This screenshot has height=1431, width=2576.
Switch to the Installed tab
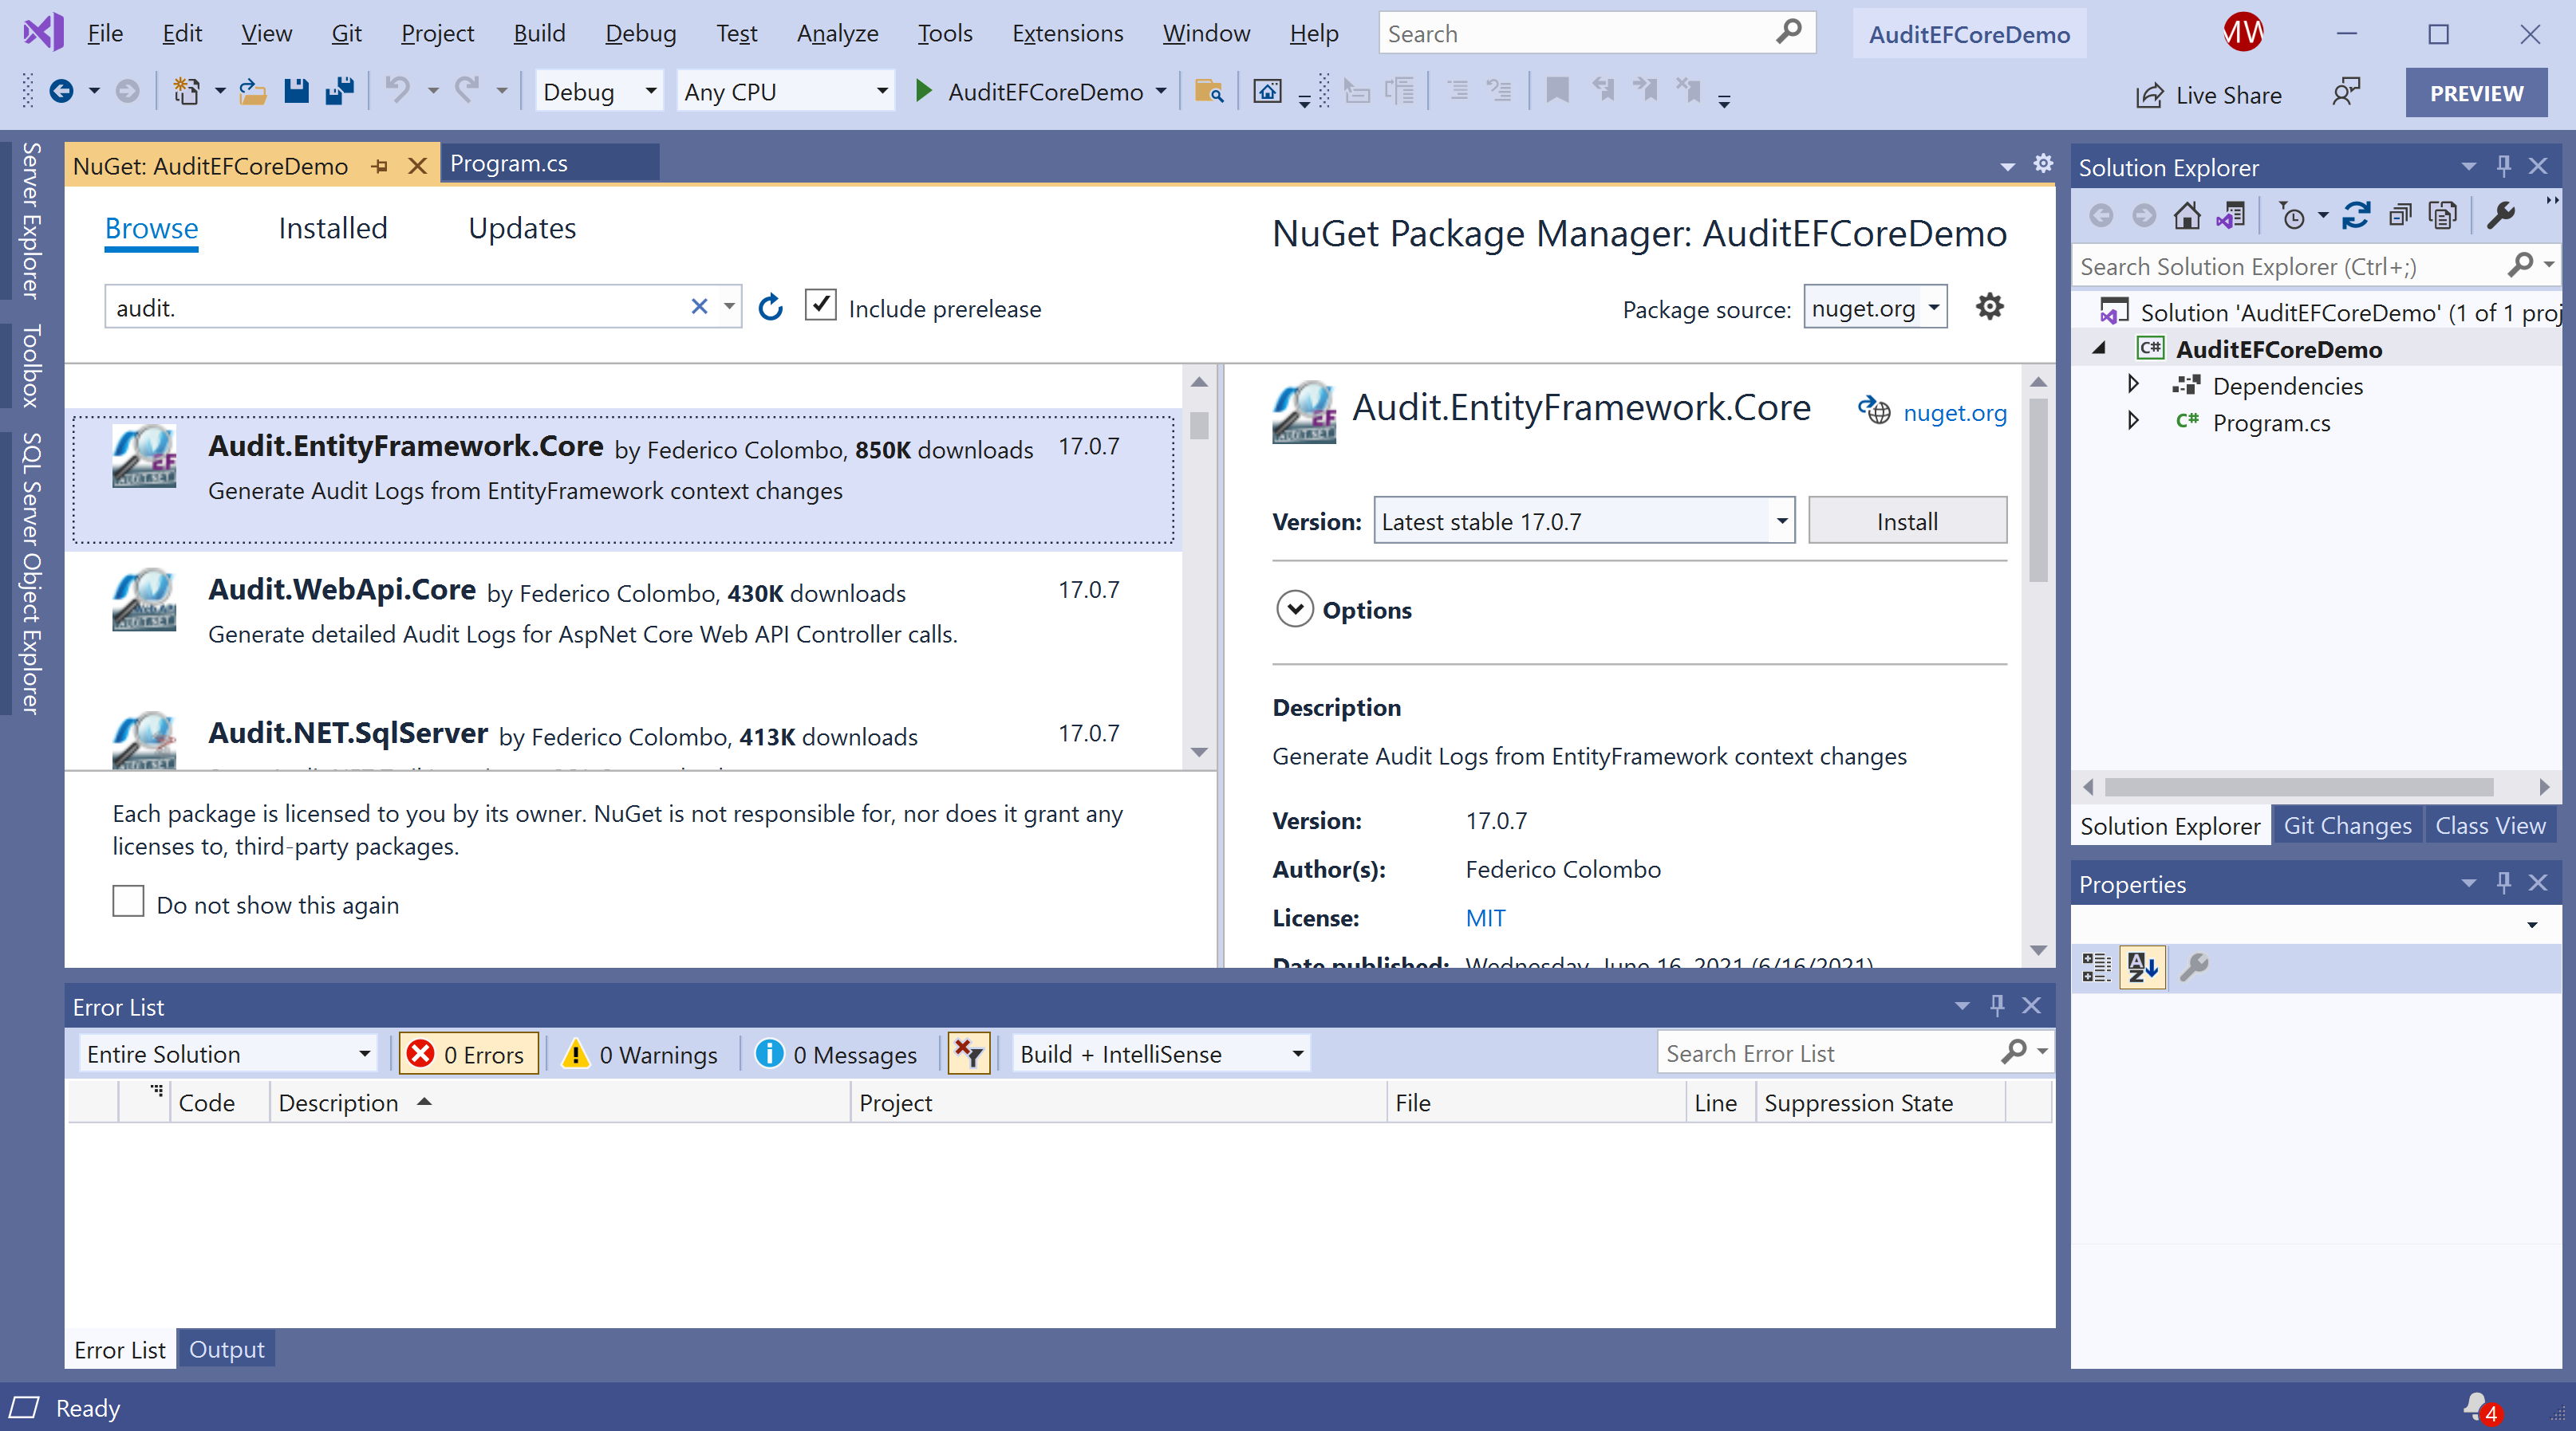(x=332, y=229)
